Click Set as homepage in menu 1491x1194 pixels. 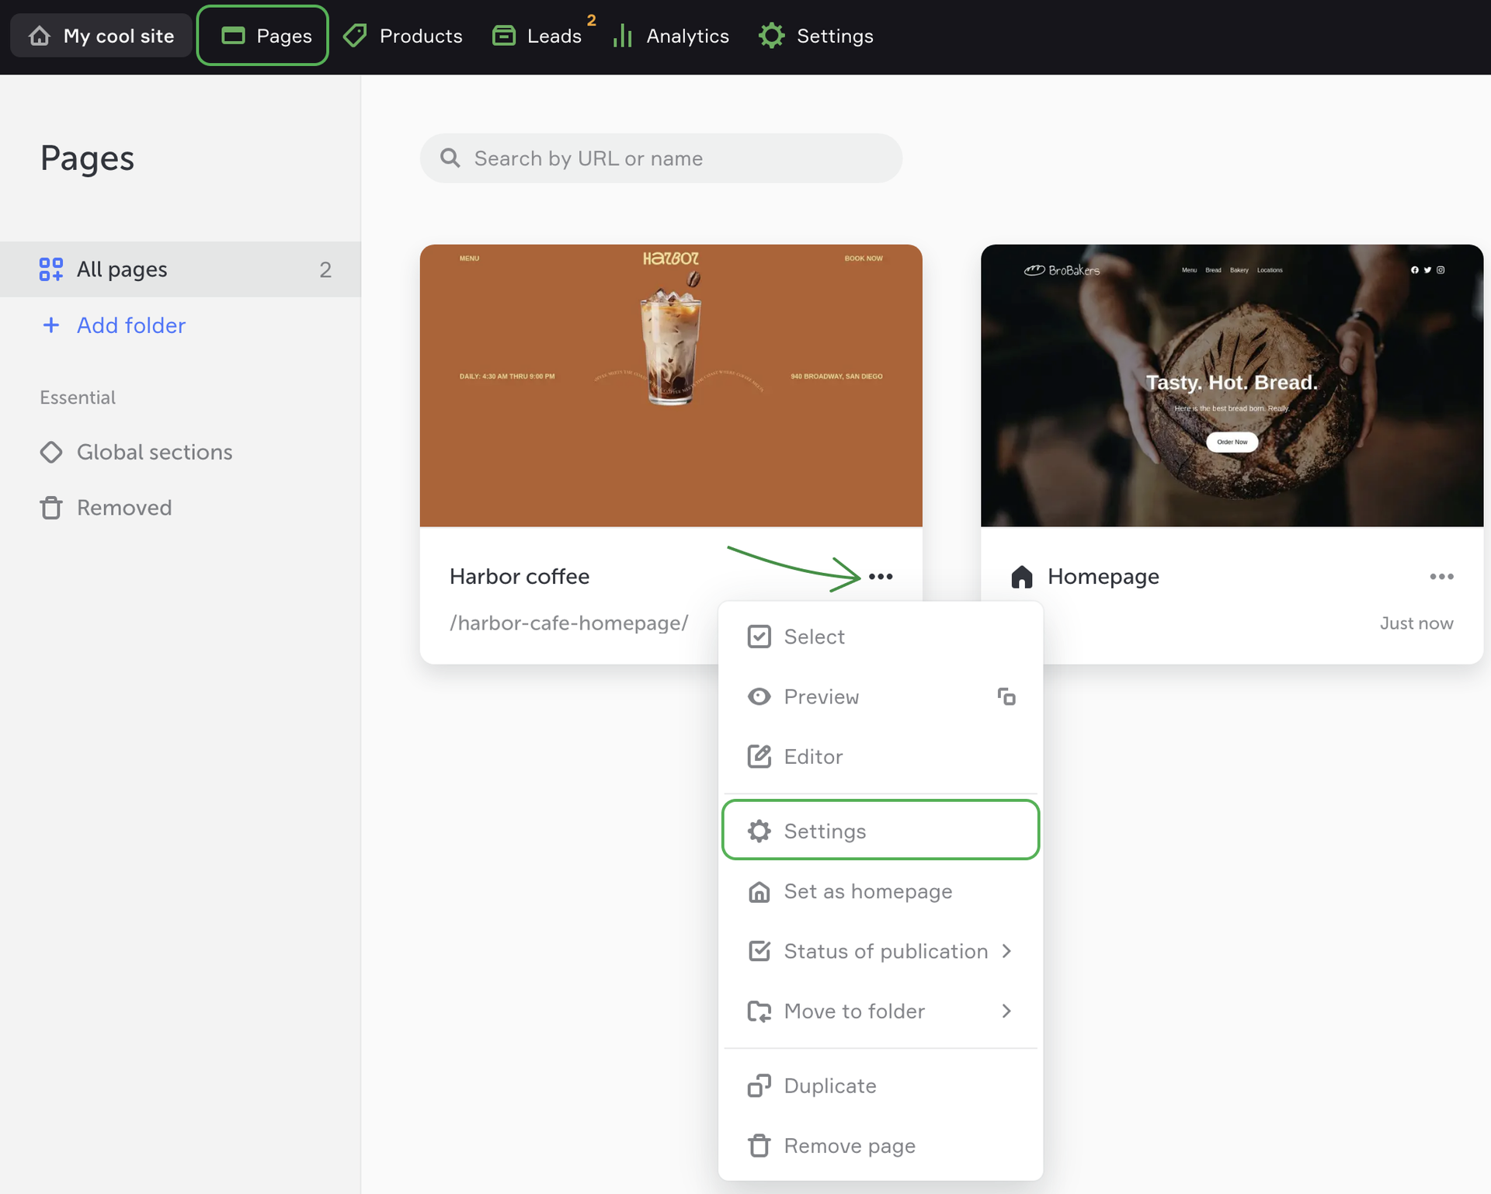pyautogui.click(x=867, y=891)
